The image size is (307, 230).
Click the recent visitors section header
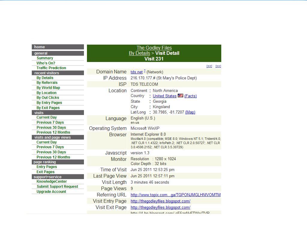pyautogui.click(x=58, y=73)
